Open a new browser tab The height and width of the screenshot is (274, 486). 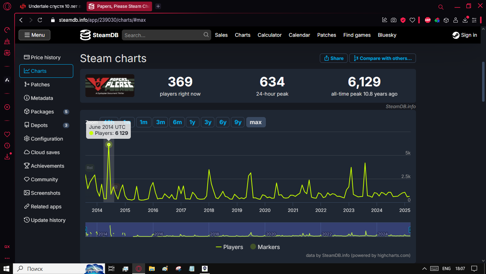[x=158, y=6]
